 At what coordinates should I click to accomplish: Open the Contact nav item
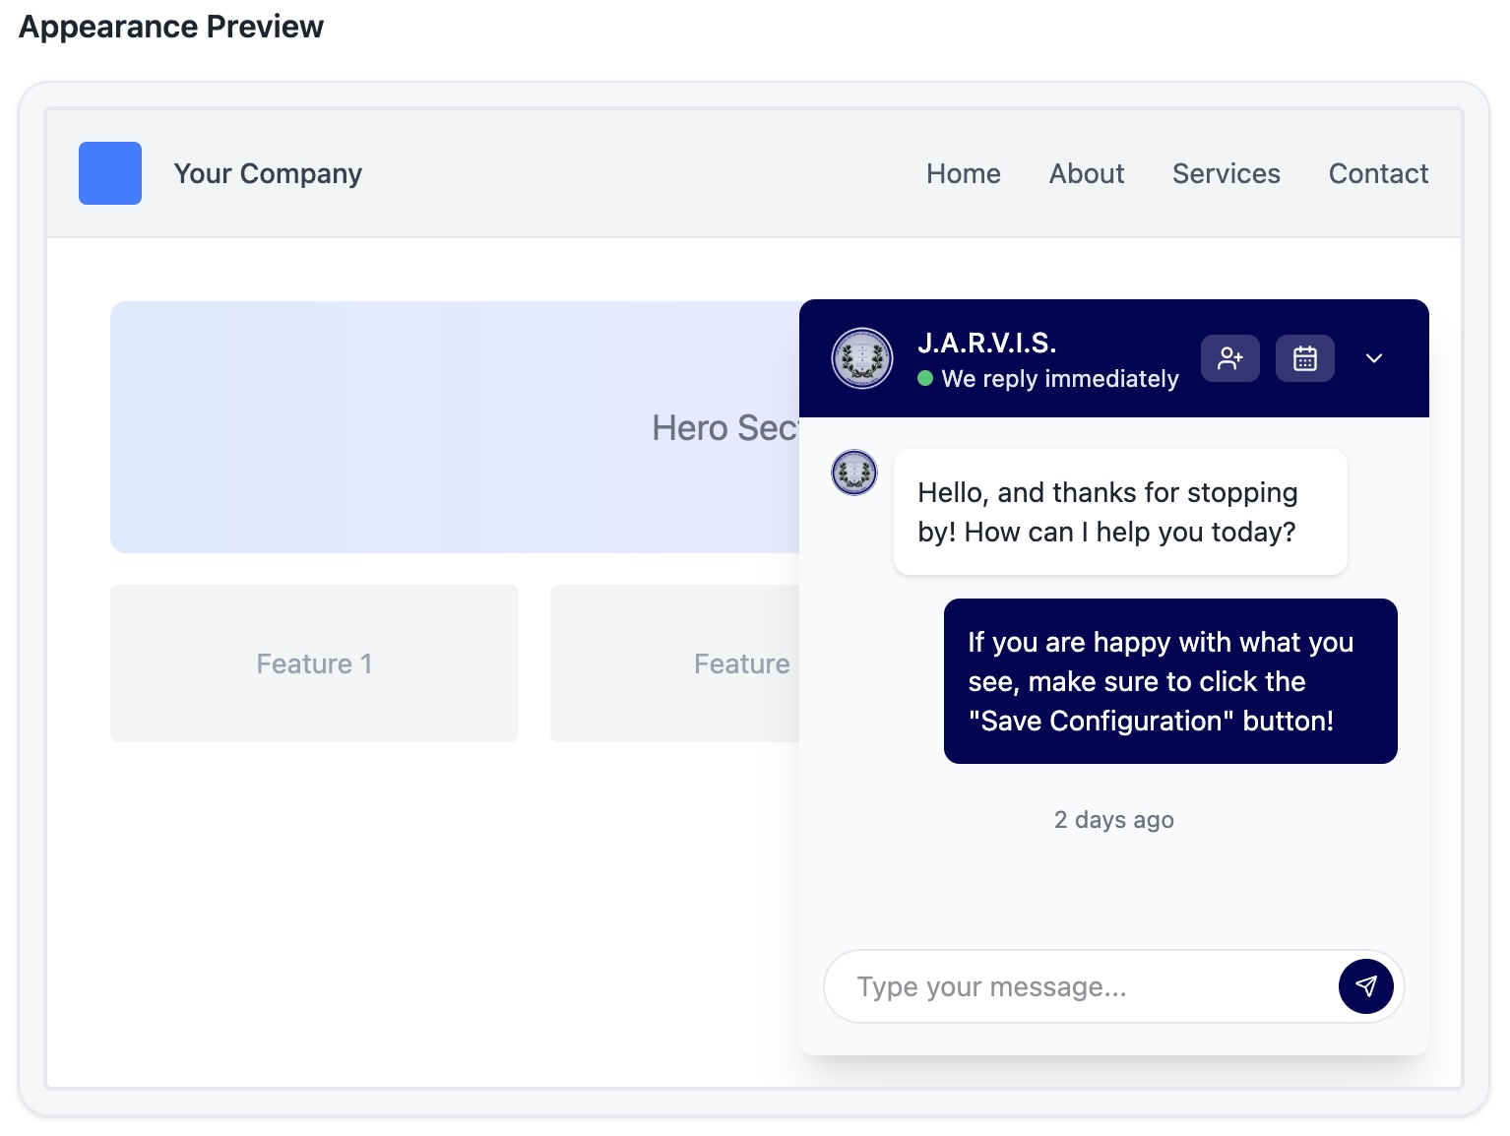(1378, 173)
